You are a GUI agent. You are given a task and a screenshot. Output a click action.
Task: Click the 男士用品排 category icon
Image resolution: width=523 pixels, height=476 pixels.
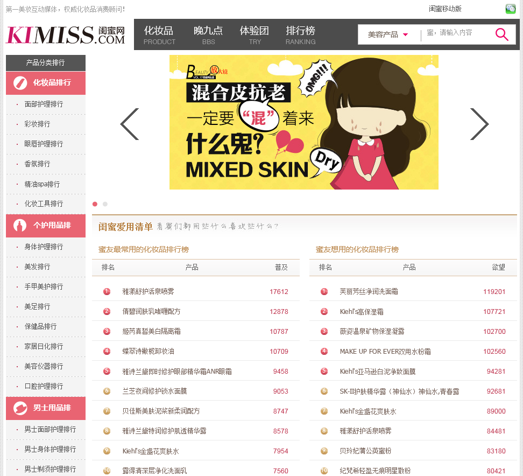tap(20, 408)
